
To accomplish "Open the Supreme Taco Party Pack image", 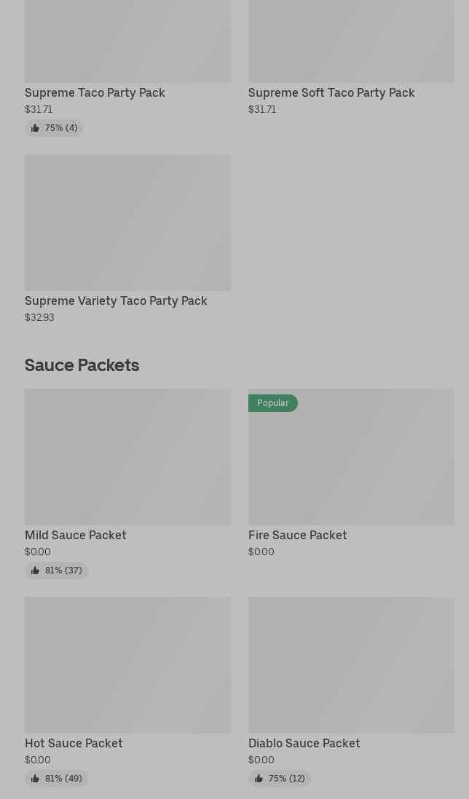I will point(127,41).
